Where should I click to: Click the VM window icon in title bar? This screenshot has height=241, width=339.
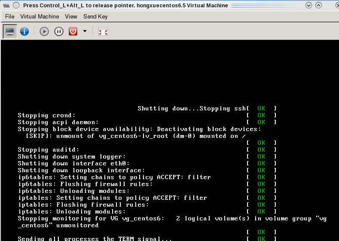click(5, 6)
